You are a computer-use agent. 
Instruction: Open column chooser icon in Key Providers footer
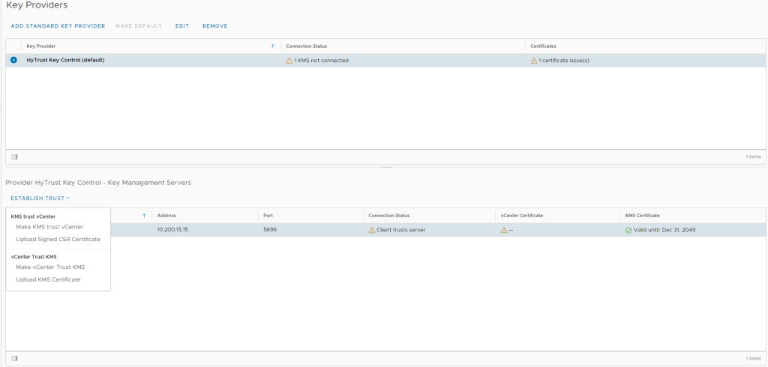tap(14, 157)
